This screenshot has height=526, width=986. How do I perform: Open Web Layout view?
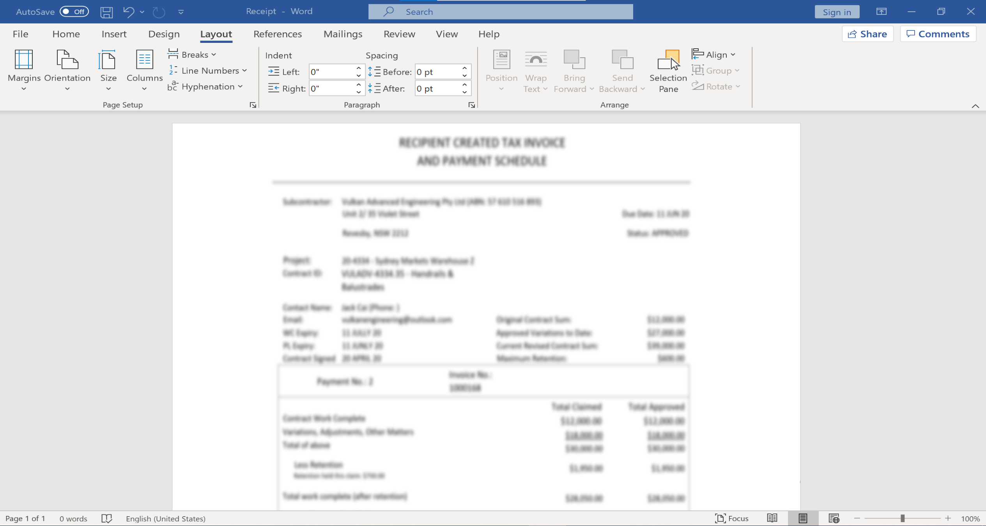click(834, 518)
